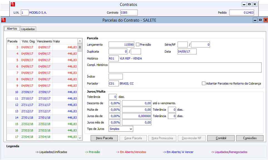Image resolution: width=268 pixels, height=160 pixels.
Task: Close the Contratos window
Action: (254, 4)
